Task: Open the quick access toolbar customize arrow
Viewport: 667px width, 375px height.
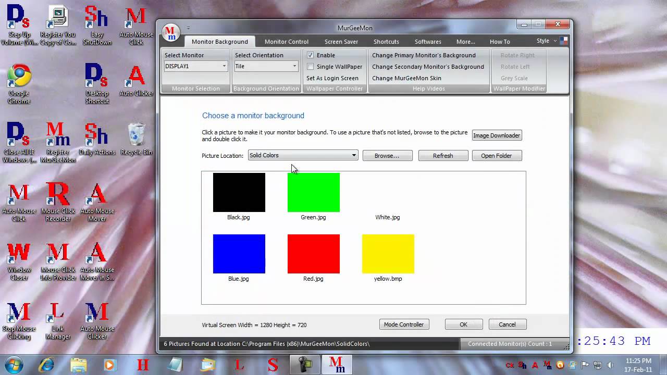Action: 188,28
